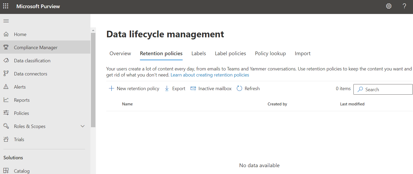This screenshot has width=413, height=174.
Task: Open Learn about creating retention policies
Action: pos(210,75)
